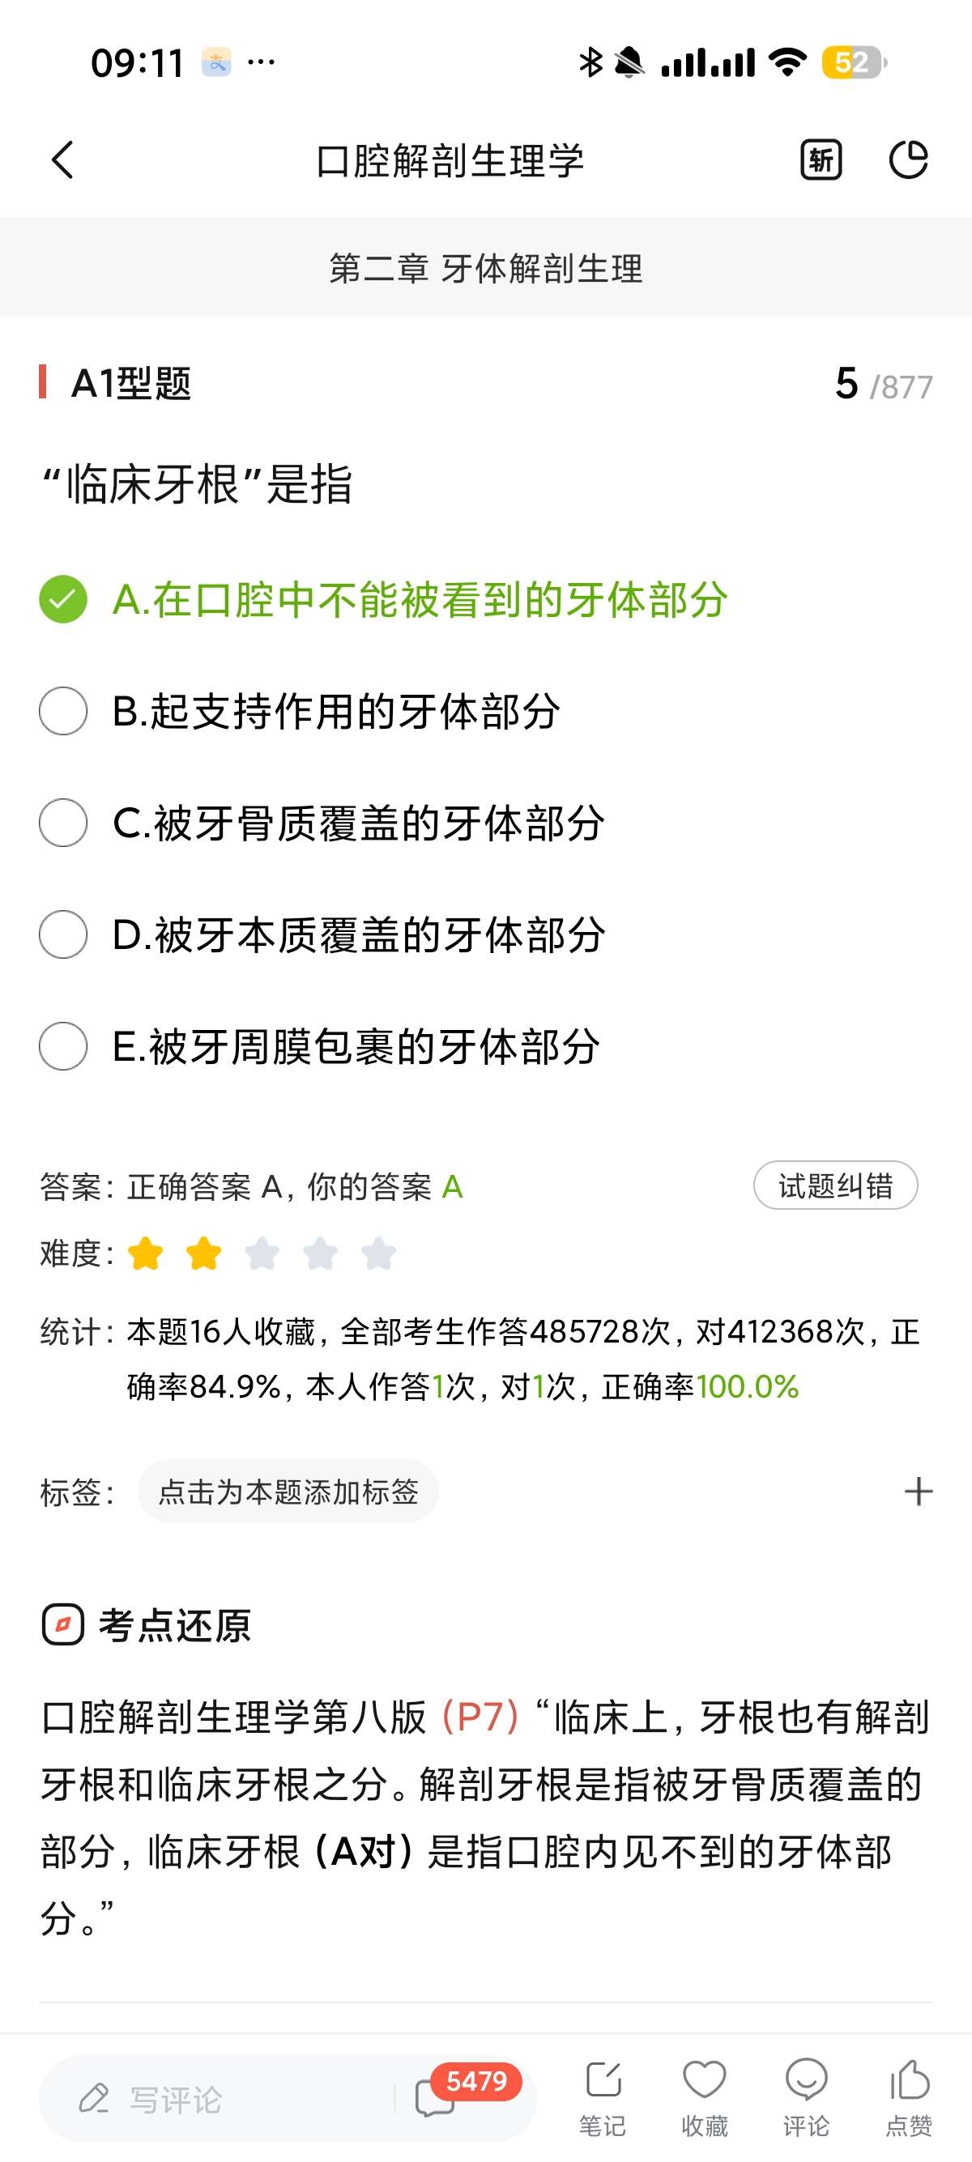Open comments bubble showing 5479
This screenshot has width=972, height=2162.
pyautogui.click(x=437, y=2098)
